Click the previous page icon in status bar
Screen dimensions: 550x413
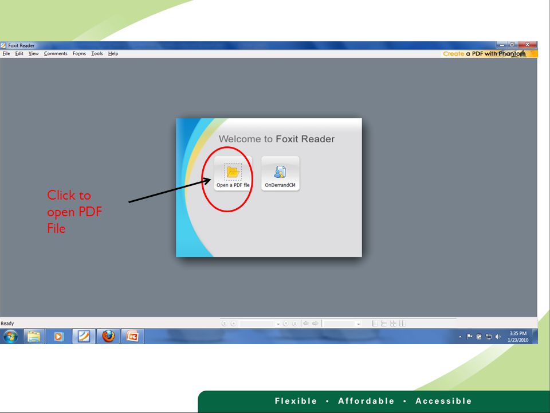pyautogui.click(x=233, y=324)
